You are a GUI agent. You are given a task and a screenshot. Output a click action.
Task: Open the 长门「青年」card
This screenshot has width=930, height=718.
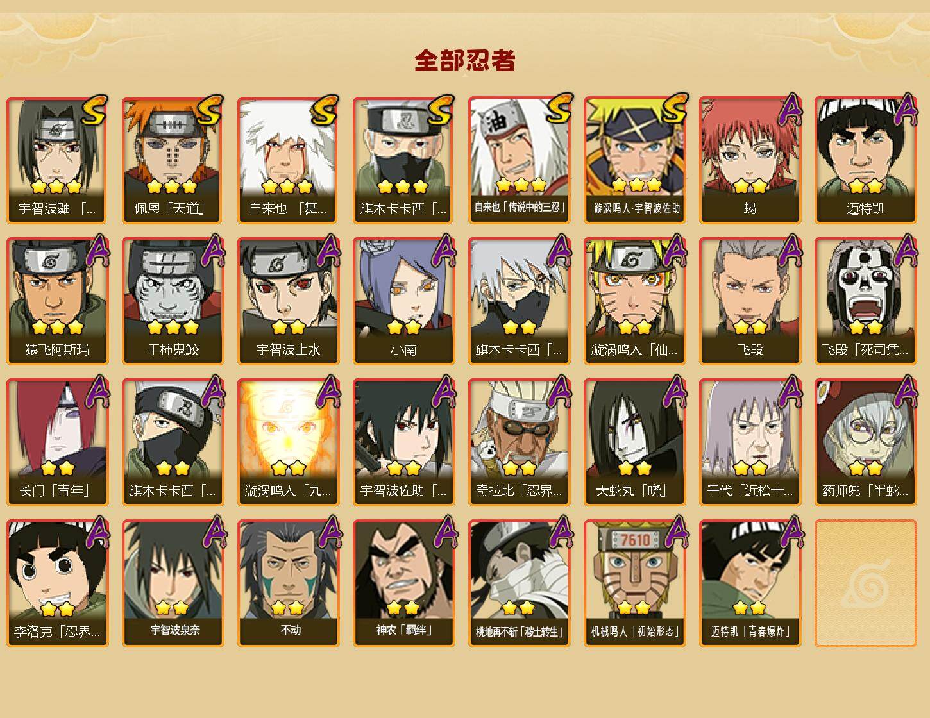click(57, 442)
